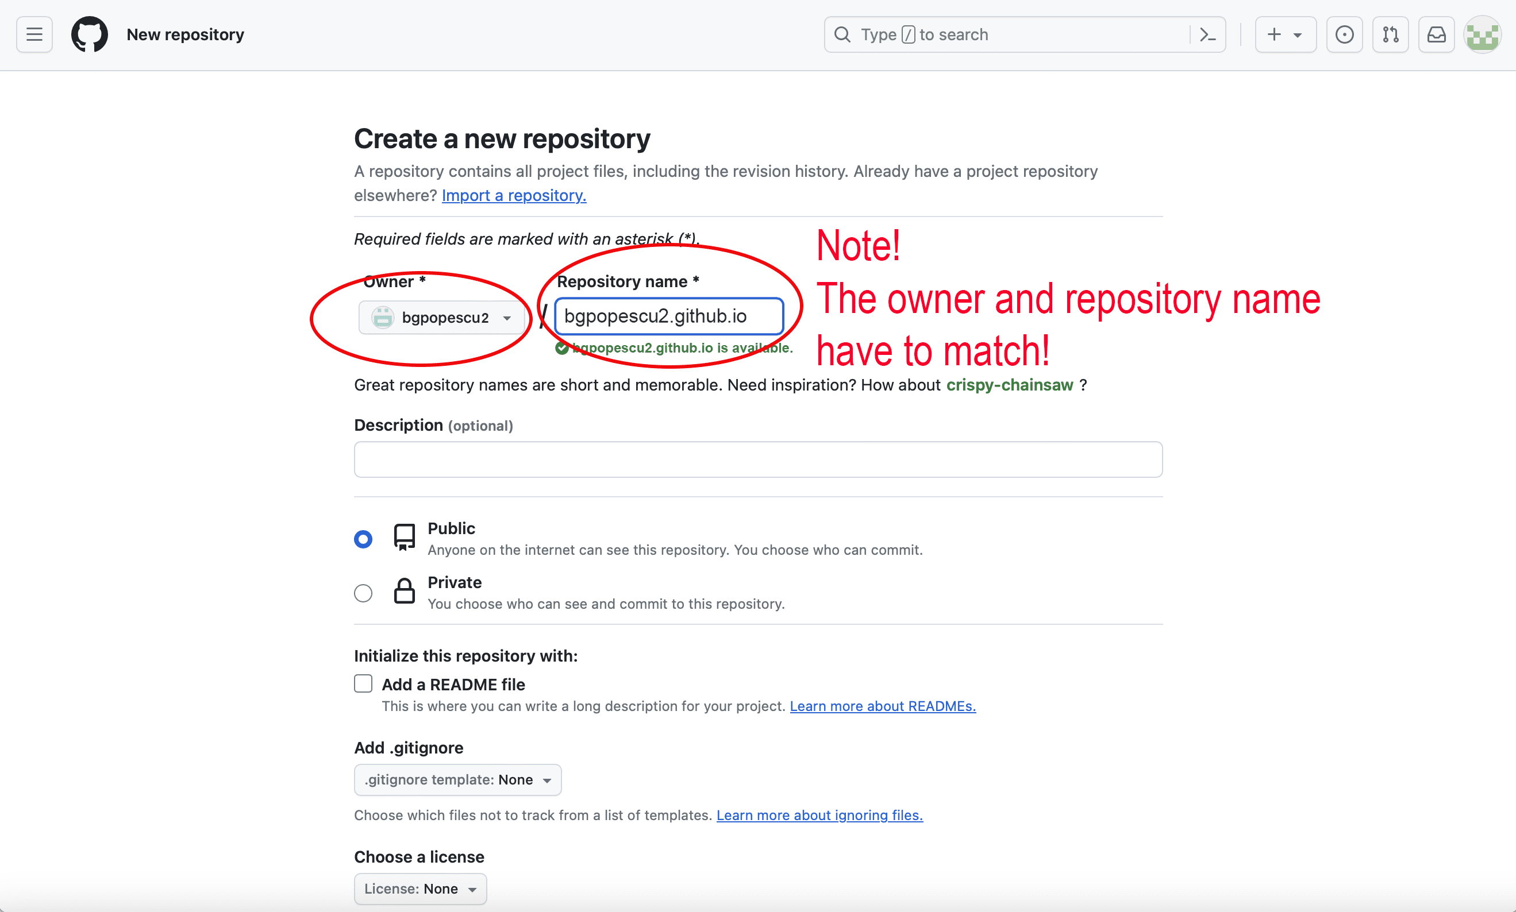Screen dimensions: 1516x912
Task: Click into the Description input field
Action: click(x=757, y=459)
